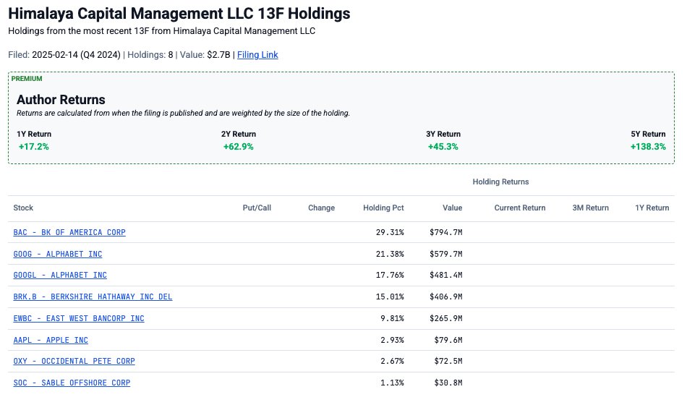Viewport: 687px width, 405px height.
Task: Open GOOG - ALPHABET INC stock link
Action: [57, 254]
